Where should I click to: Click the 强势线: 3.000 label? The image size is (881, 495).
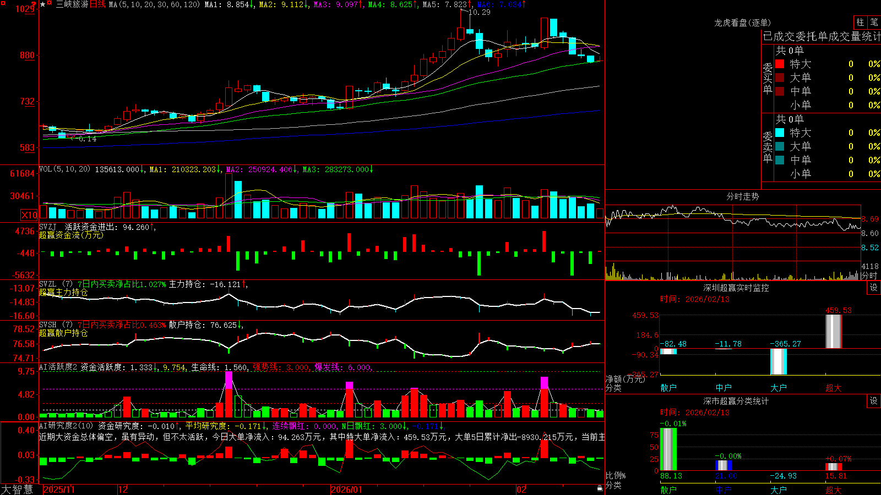(x=281, y=367)
